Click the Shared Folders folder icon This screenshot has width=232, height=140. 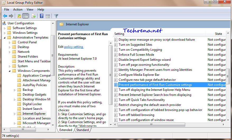[14, 57]
